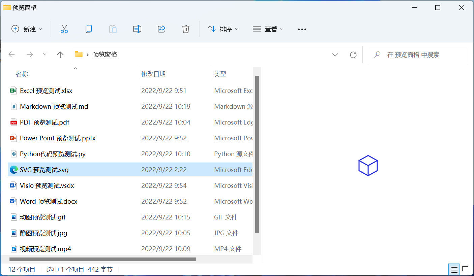Click the JPG image file icon
The width and height of the screenshot is (474, 276).
coord(13,233)
